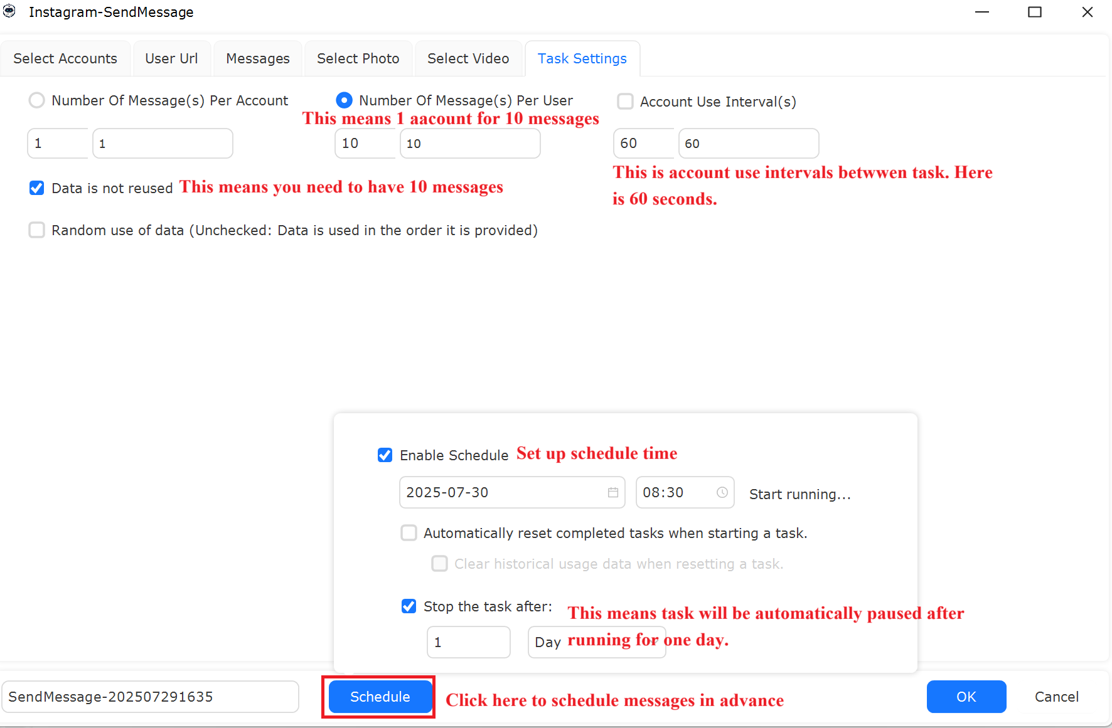Click the app logo in title bar
This screenshot has width=1112, height=728.
[9, 11]
